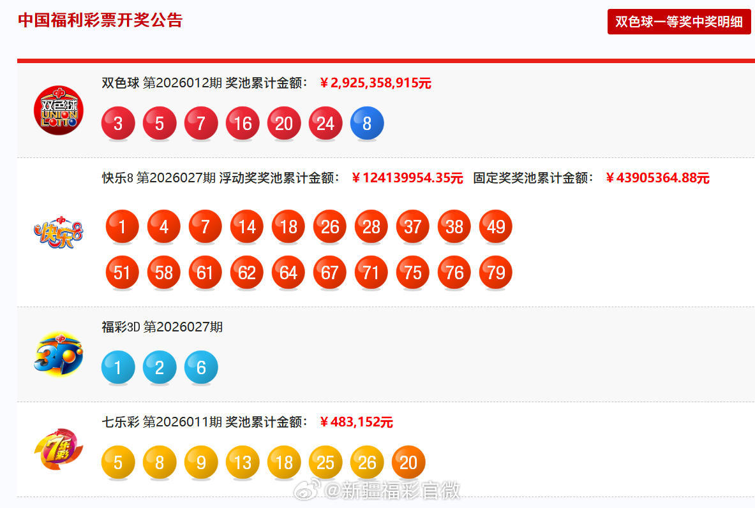Viewport: 755px width, 508px height.
Task: Select the blue ball numbered 8
Action: 366,123
